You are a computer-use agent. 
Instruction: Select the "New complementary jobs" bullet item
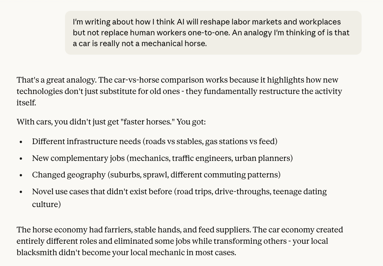[162, 158]
